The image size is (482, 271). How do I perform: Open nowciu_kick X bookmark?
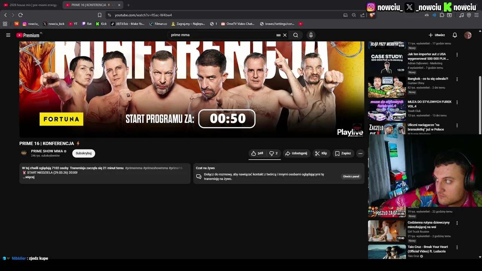(x=53, y=24)
